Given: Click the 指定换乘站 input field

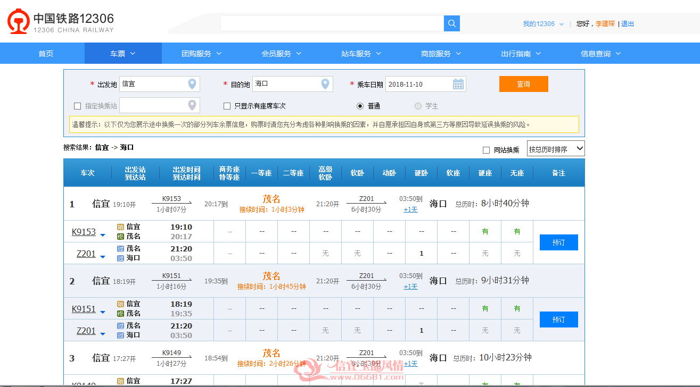Looking at the screenshot, I should click(x=160, y=105).
